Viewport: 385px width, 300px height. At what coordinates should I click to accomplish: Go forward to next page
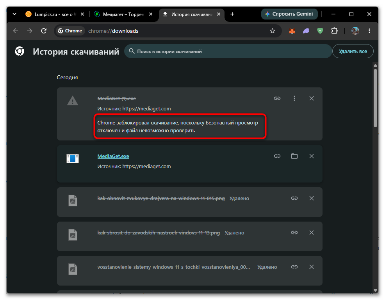pyautogui.click(x=30, y=31)
